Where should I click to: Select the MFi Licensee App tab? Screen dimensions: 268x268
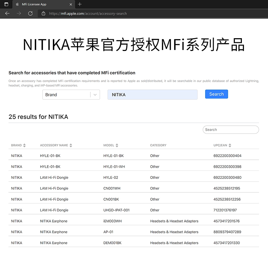[x=44, y=4]
